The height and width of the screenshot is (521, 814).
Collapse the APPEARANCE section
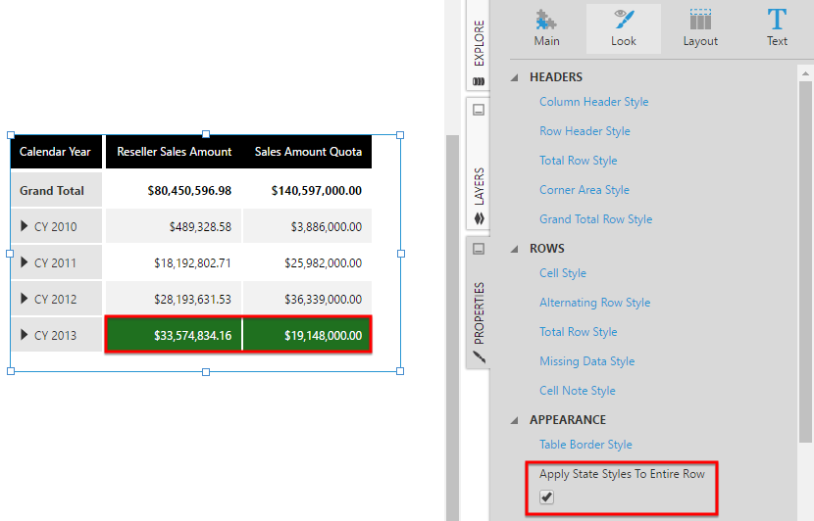point(515,420)
